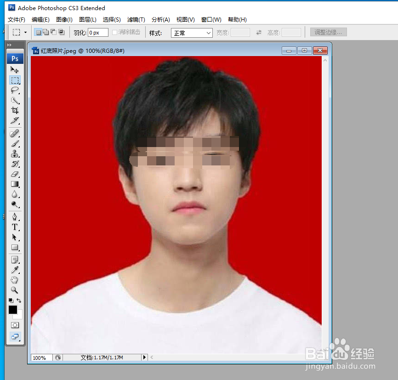The width and height of the screenshot is (398, 380).
Task: Select the Move tool
Action: pyautogui.click(x=14, y=70)
